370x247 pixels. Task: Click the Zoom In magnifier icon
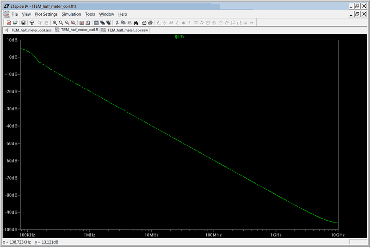[55, 22]
